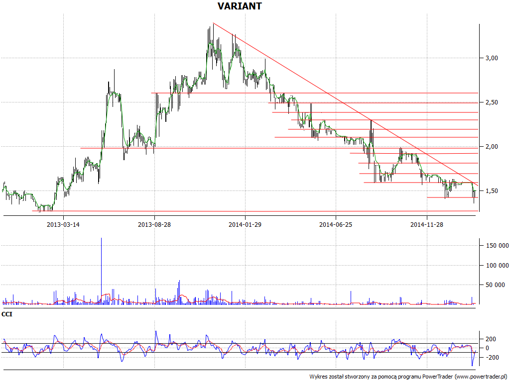Click the 50 000 volume axis label
Screen dimensions: 510x382
click(x=495, y=285)
